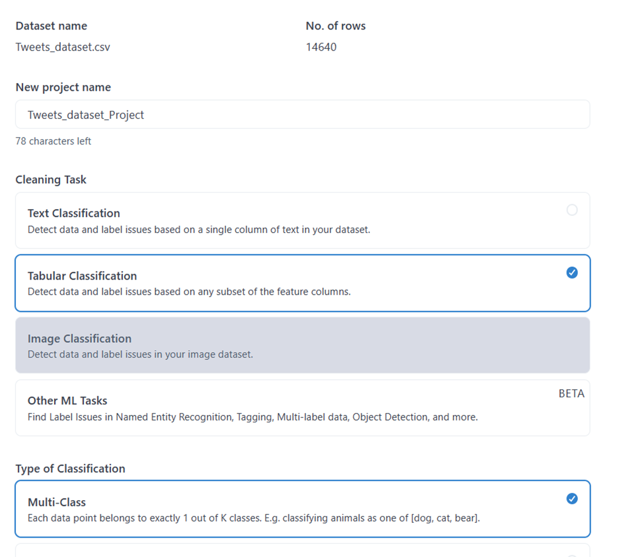Choose the Image Classification option
This screenshot has width=620, height=557.
303,345
